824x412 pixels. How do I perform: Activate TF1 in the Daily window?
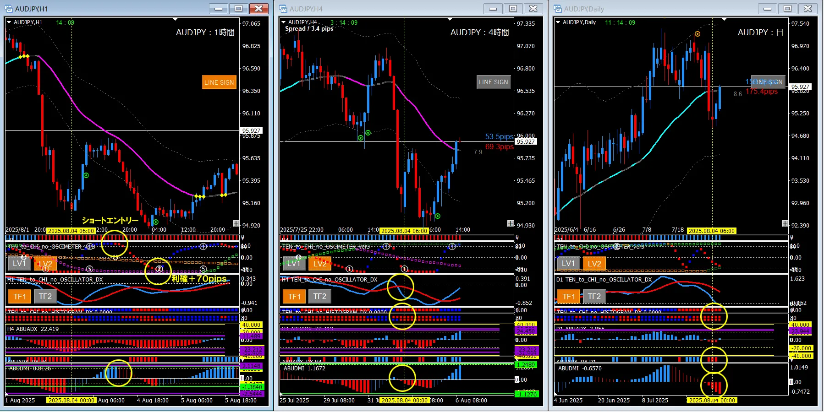[569, 296]
